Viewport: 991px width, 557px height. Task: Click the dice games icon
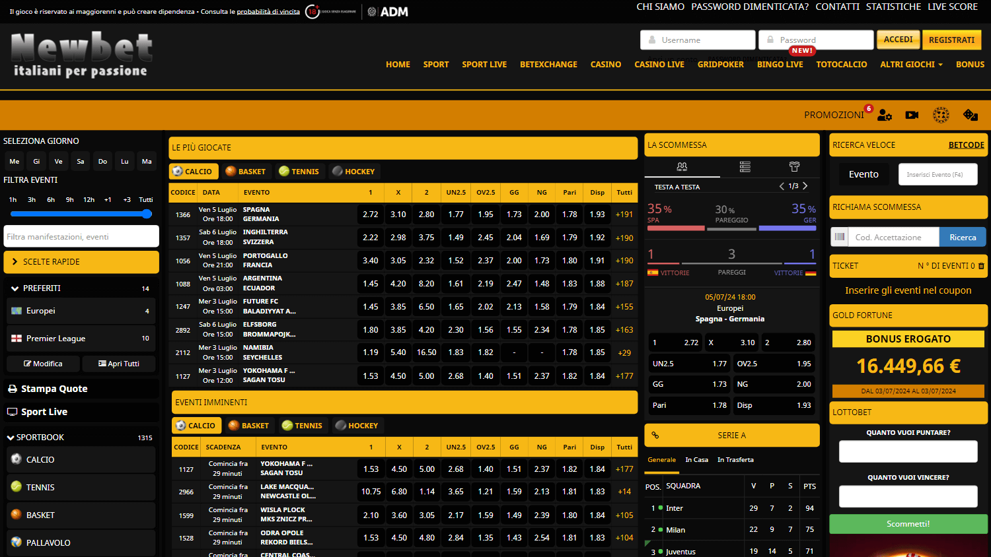click(971, 115)
